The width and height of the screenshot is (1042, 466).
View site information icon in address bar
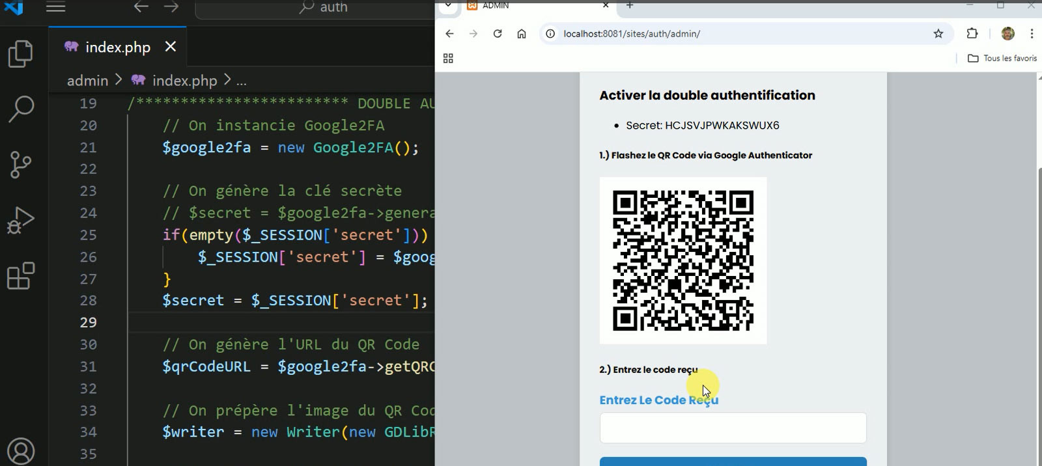550,34
